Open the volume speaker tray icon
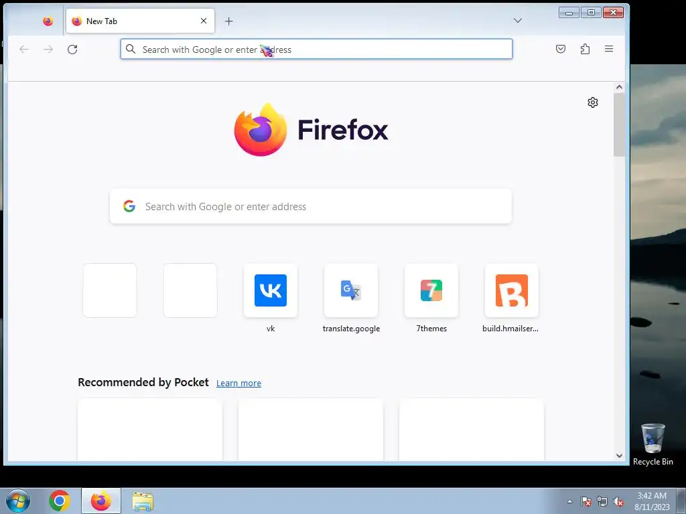The width and height of the screenshot is (686, 514). [618, 501]
